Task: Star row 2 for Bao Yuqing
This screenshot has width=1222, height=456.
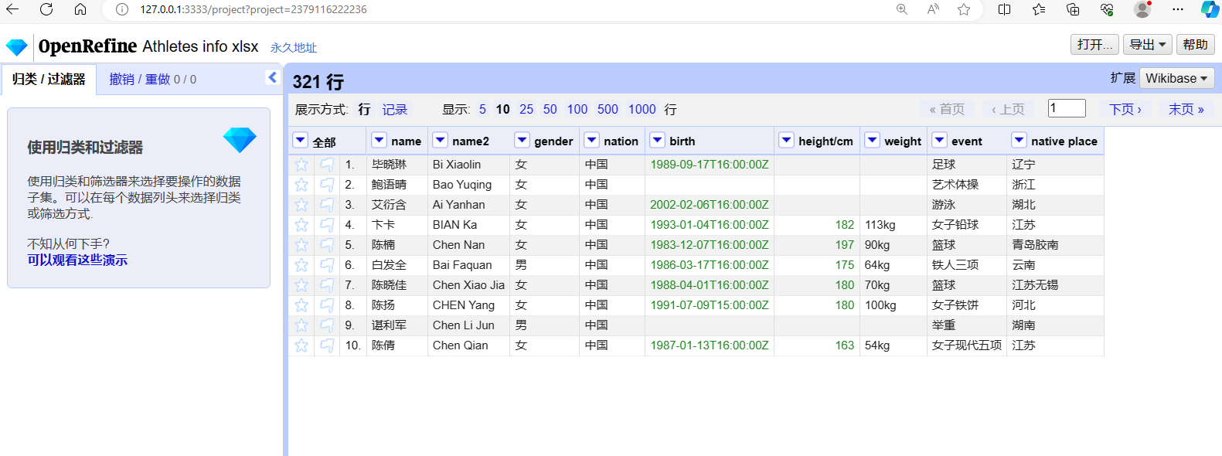Action: 301,185
